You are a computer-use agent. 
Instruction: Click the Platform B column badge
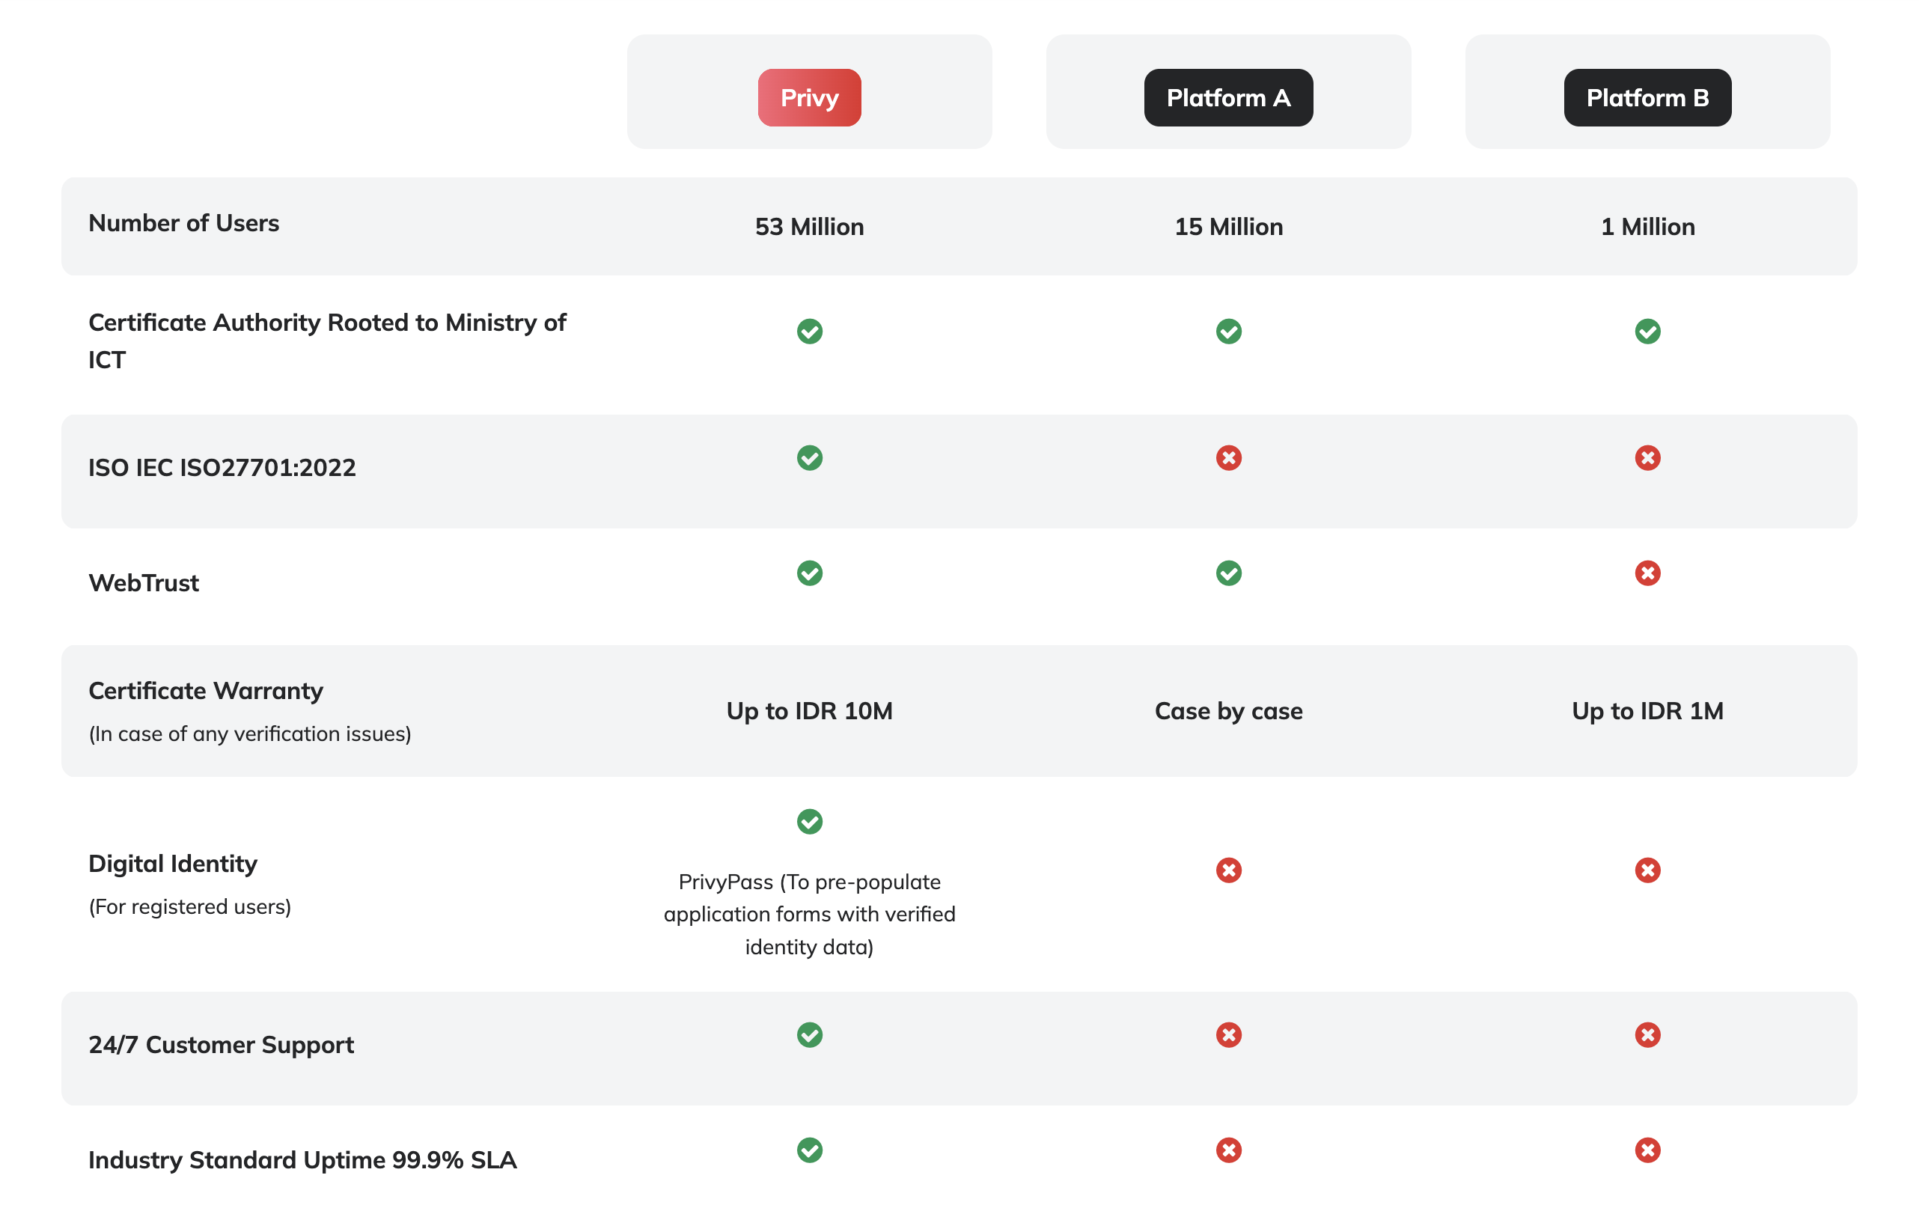point(1647,97)
